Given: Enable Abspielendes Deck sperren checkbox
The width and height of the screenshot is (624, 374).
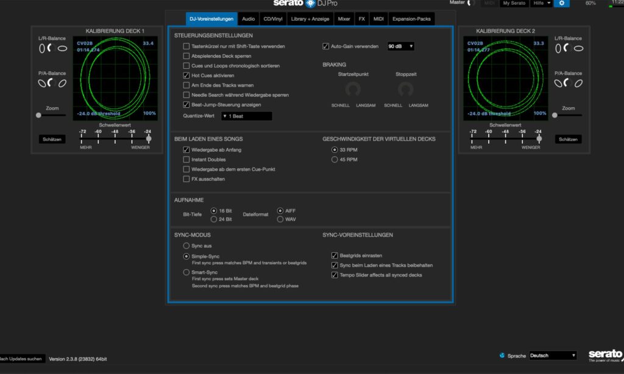Looking at the screenshot, I should 186,56.
